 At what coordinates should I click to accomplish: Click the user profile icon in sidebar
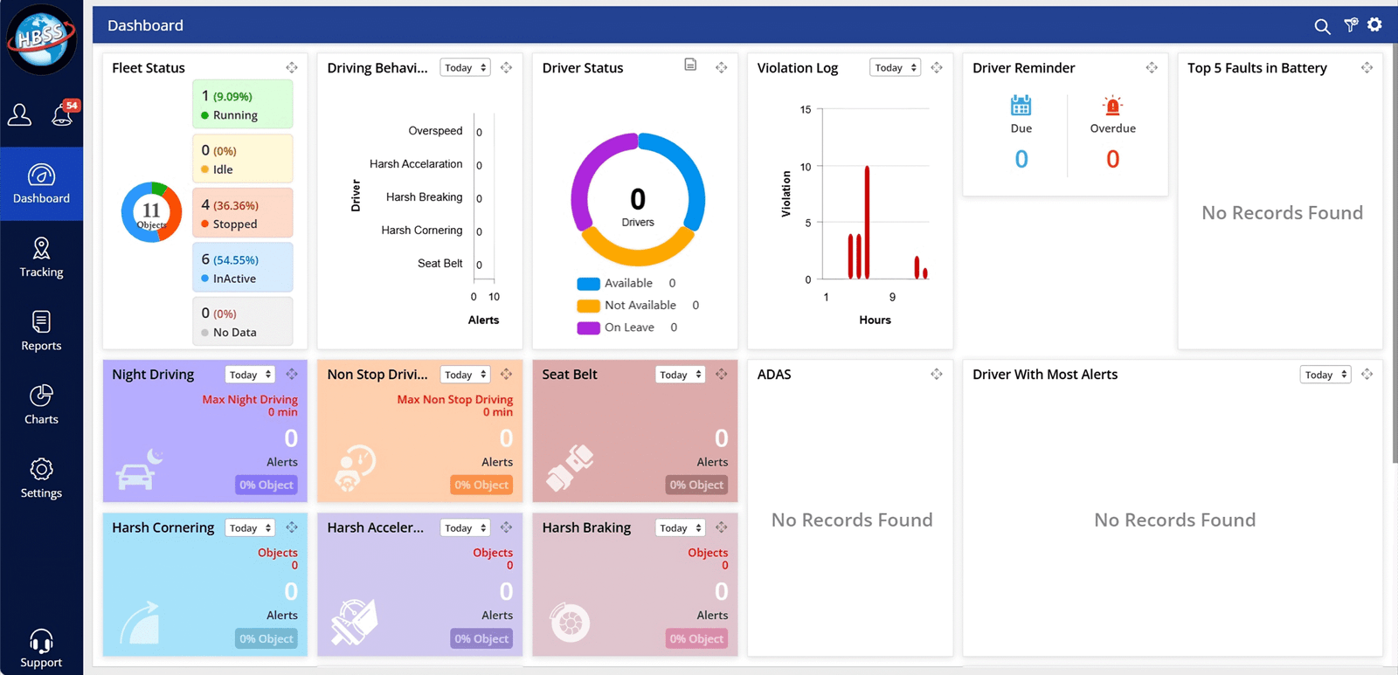20,114
